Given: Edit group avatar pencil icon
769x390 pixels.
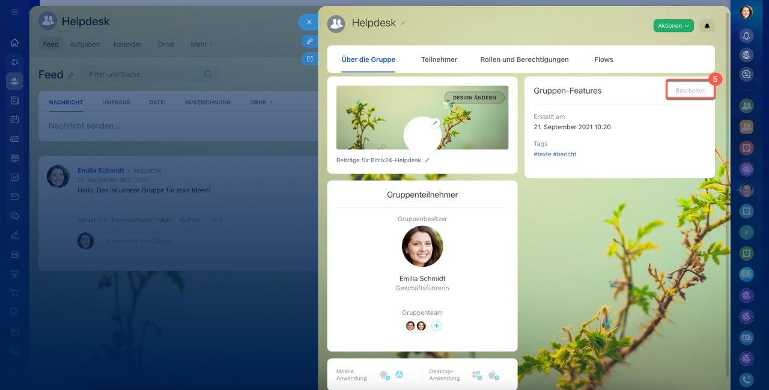Looking at the screenshot, I should [x=435, y=123].
